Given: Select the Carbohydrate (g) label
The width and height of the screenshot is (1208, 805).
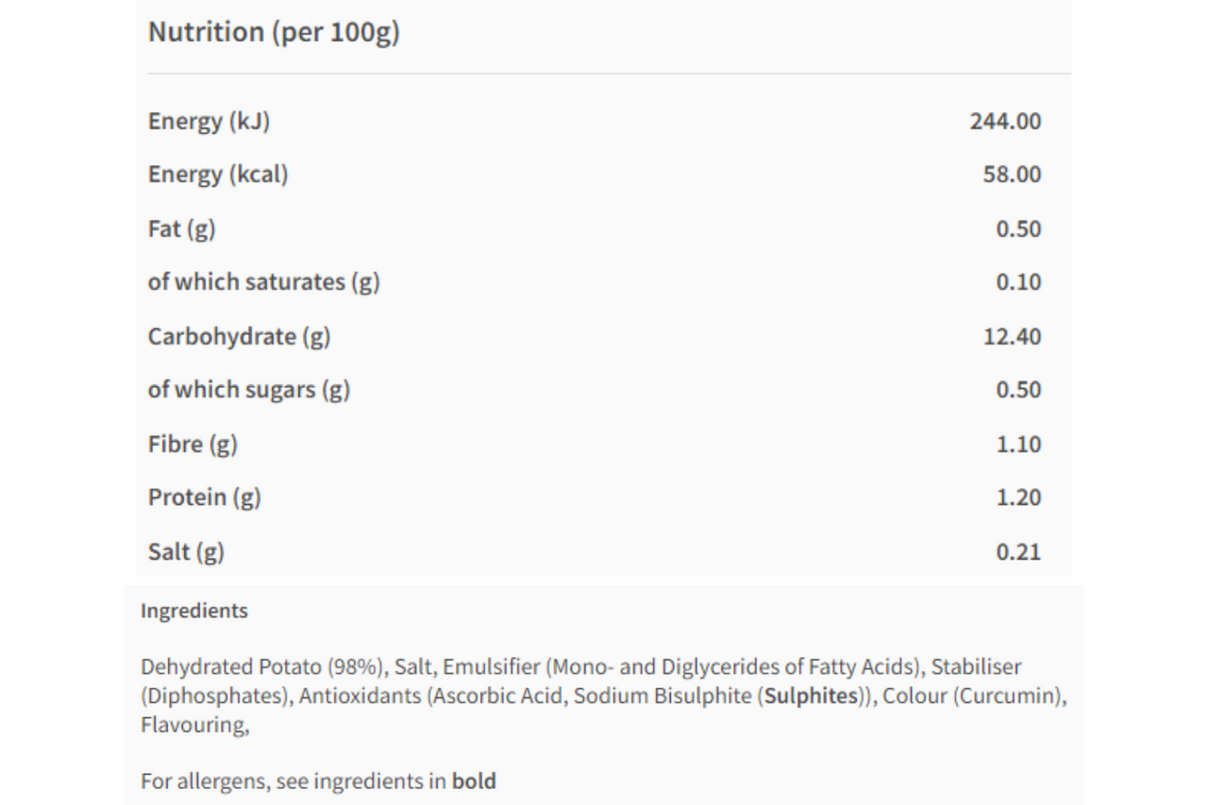Looking at the screenshot, I should (x=239, y=337).
